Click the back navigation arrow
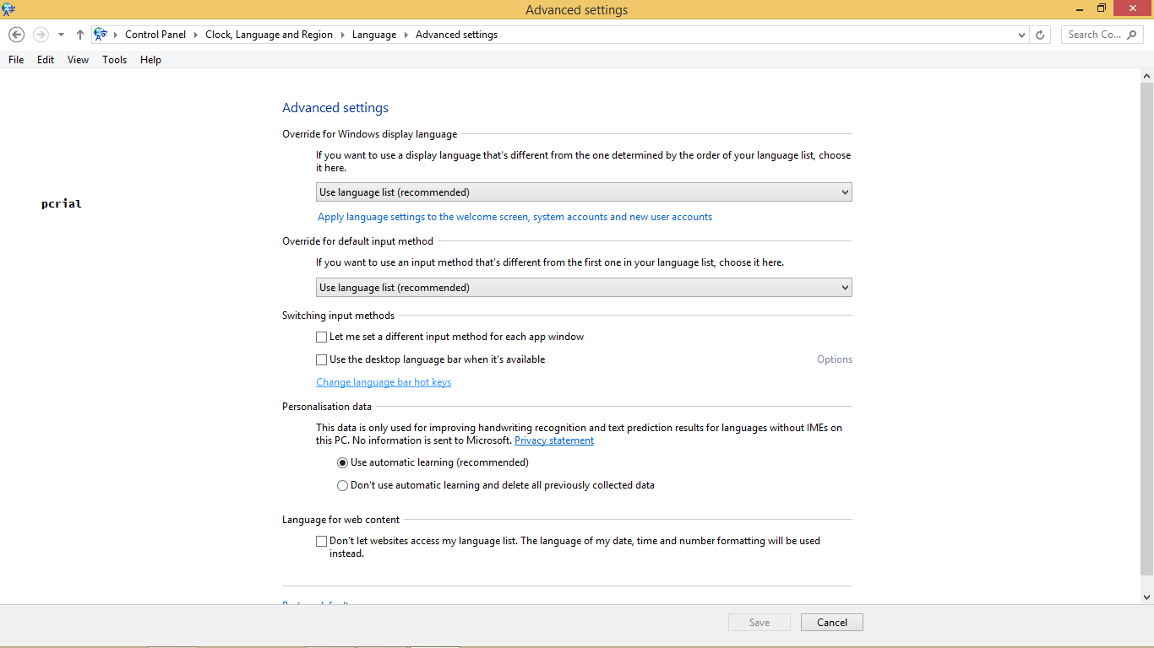 pyautogui.click(x=16, y=34)
